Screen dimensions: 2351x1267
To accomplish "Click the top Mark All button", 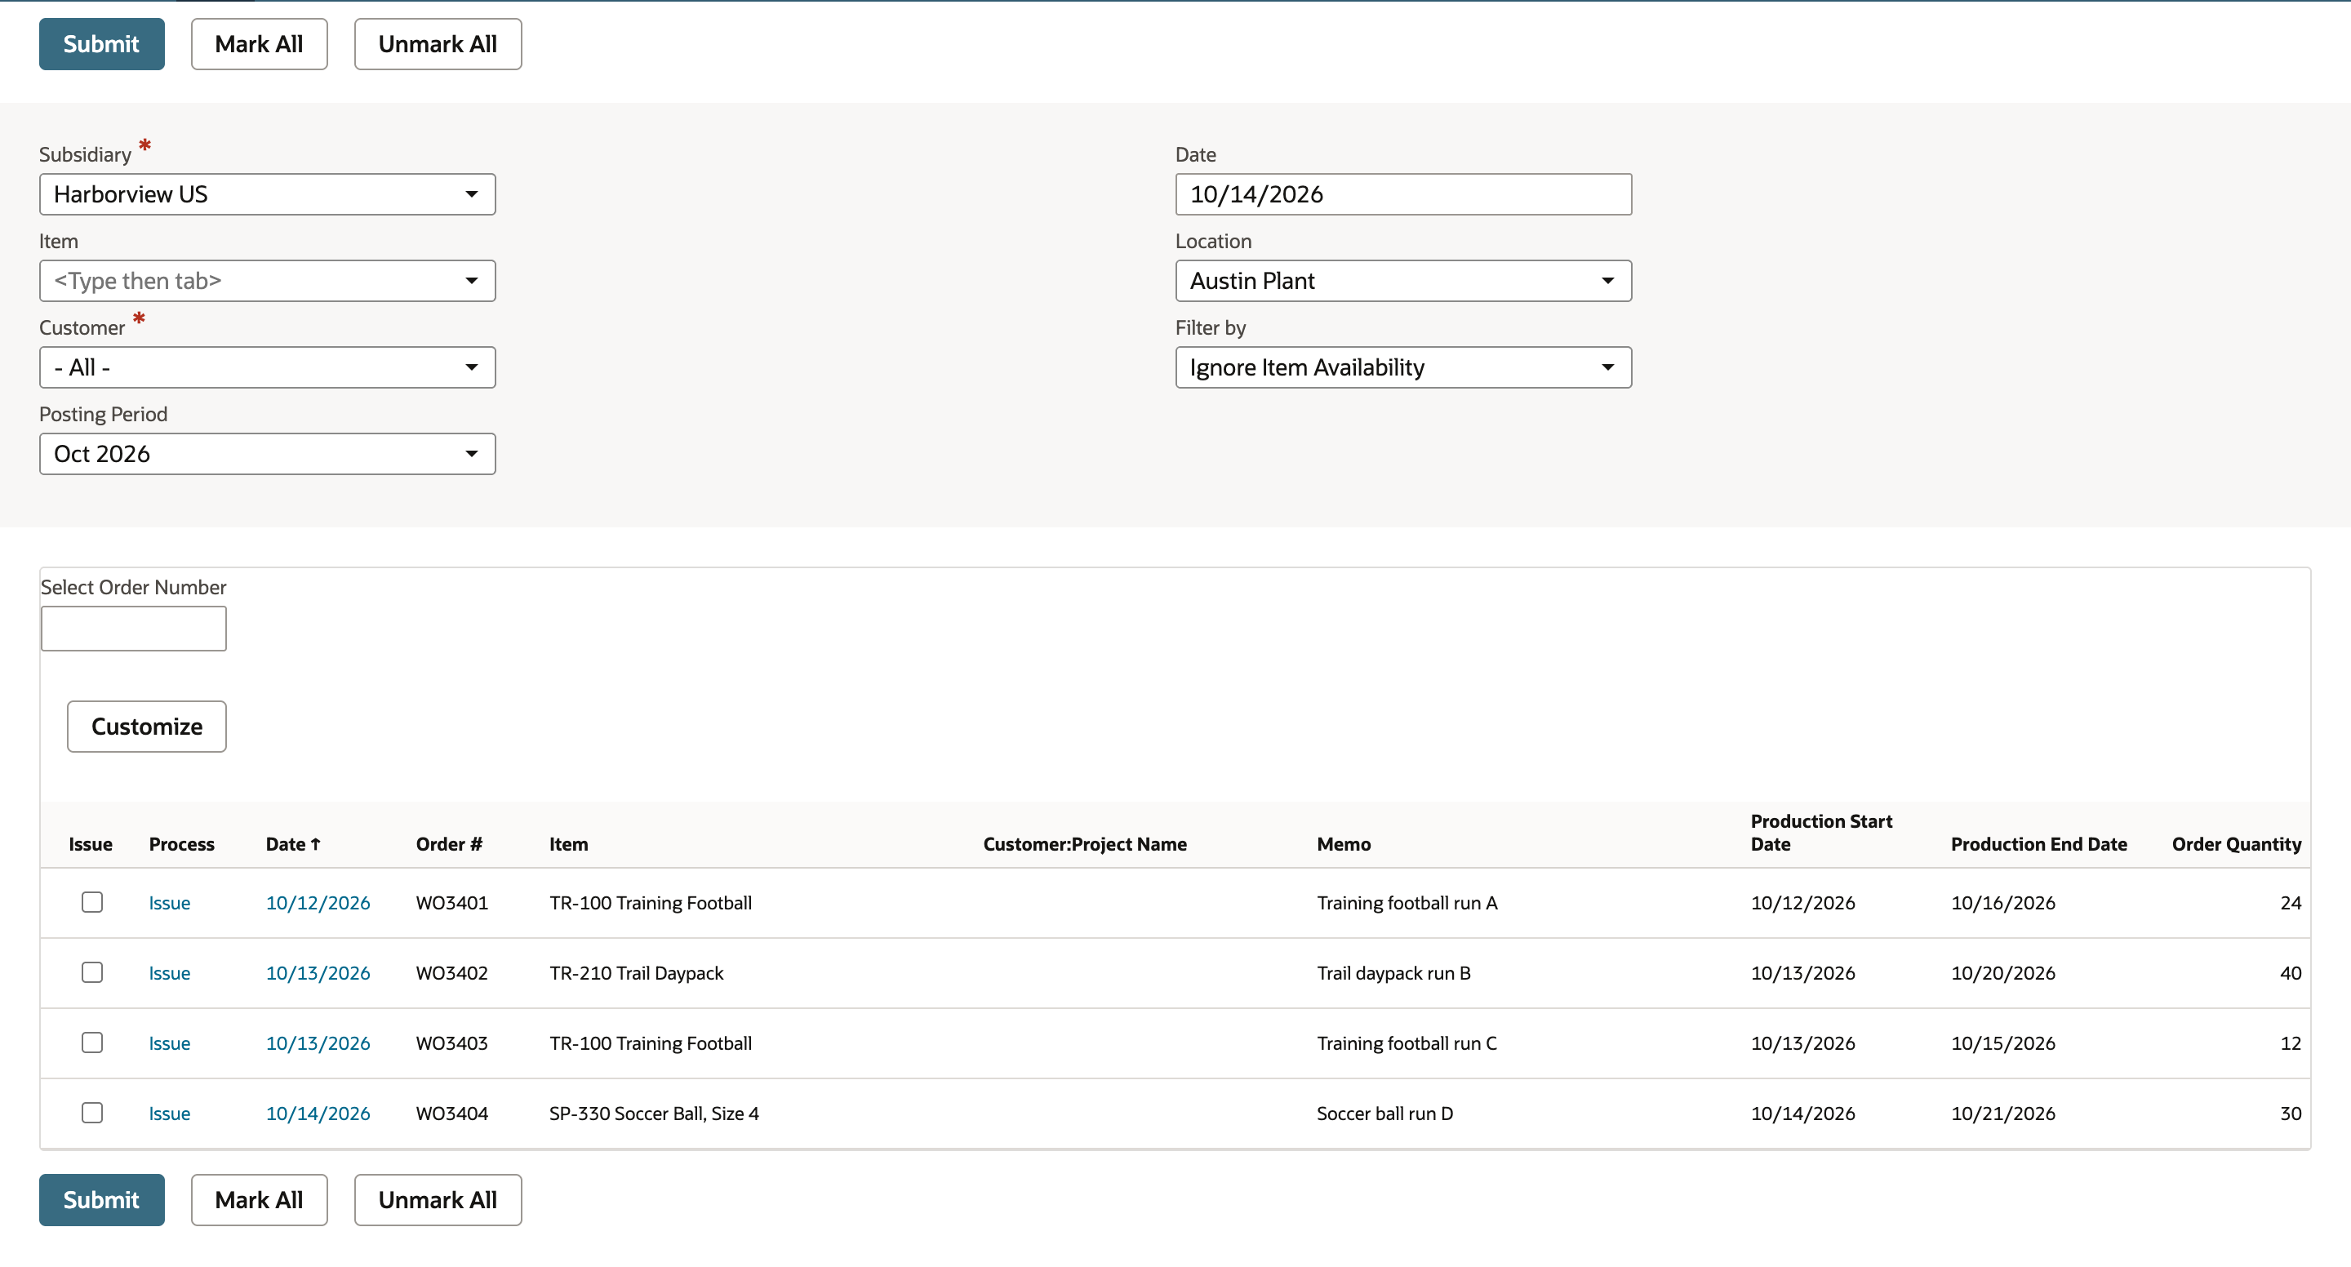I will point(260,44).
